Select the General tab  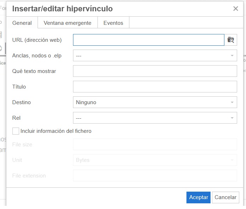click(x=22, y=23)
